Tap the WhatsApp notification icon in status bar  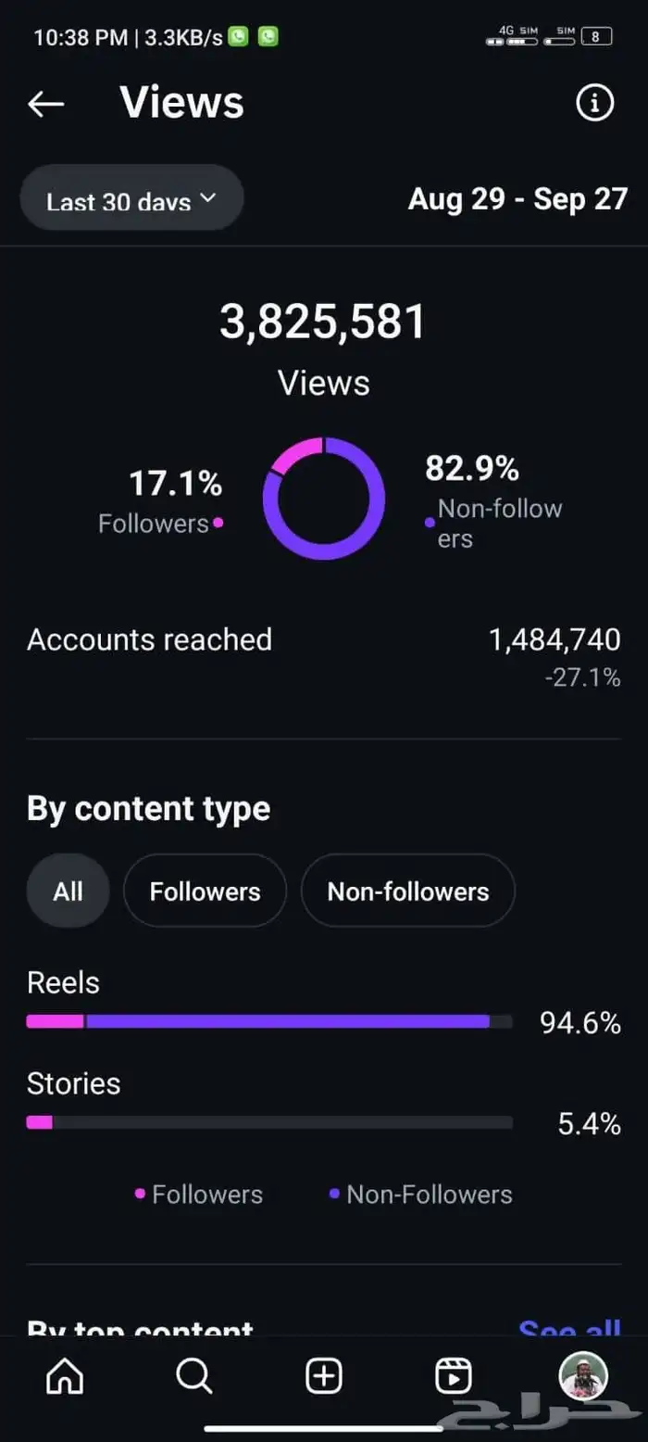point(238,37)
